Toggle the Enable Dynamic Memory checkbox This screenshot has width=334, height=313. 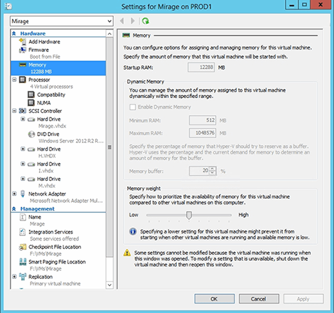[x=132, y=107]
